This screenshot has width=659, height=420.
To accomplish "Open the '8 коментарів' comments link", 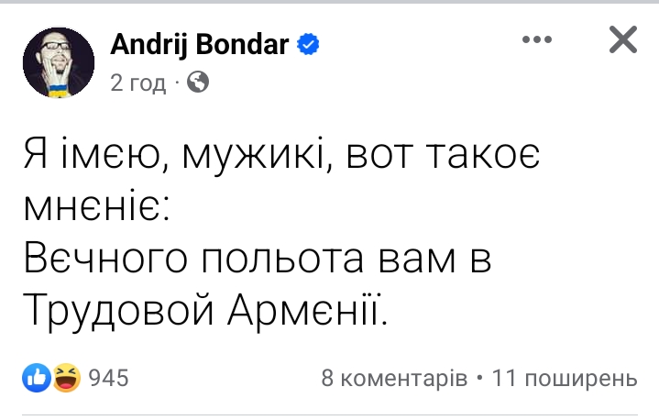I will [x=394, y=378].
